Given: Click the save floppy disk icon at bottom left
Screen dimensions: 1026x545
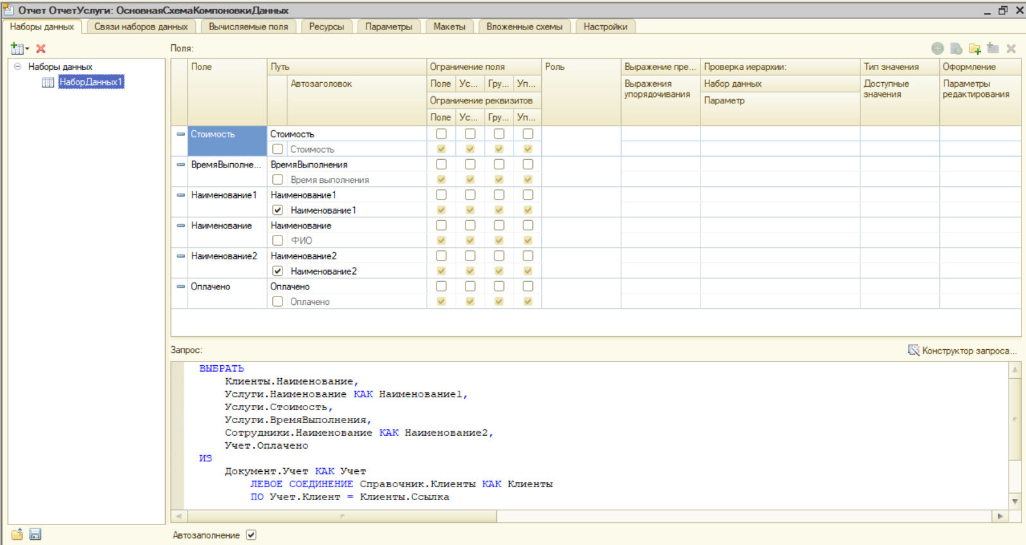Looking at the screenshot, I should click(35, 534).
